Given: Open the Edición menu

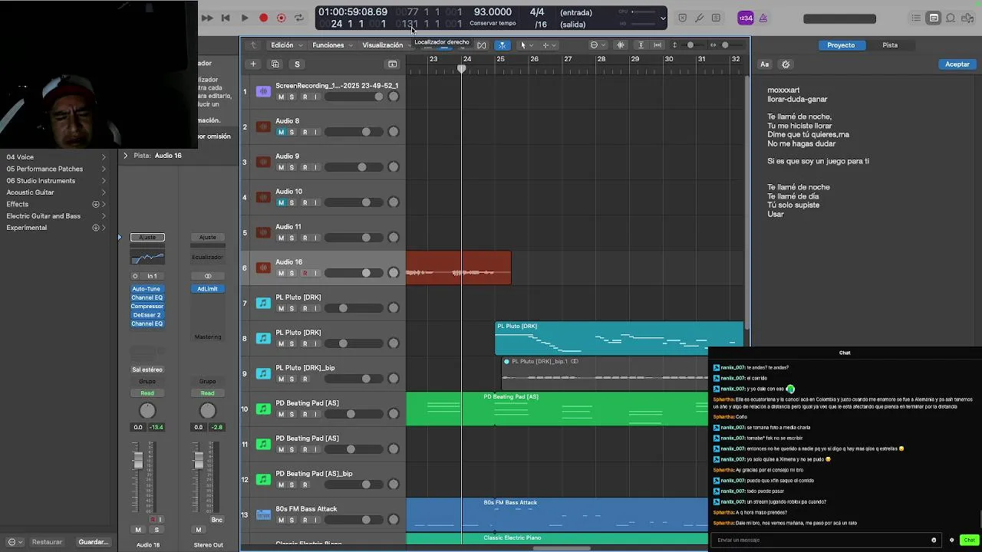Looking at the screenshot, I should coord(285,45).
